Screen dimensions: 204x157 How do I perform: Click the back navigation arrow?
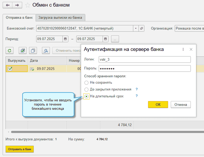point(7,5)
